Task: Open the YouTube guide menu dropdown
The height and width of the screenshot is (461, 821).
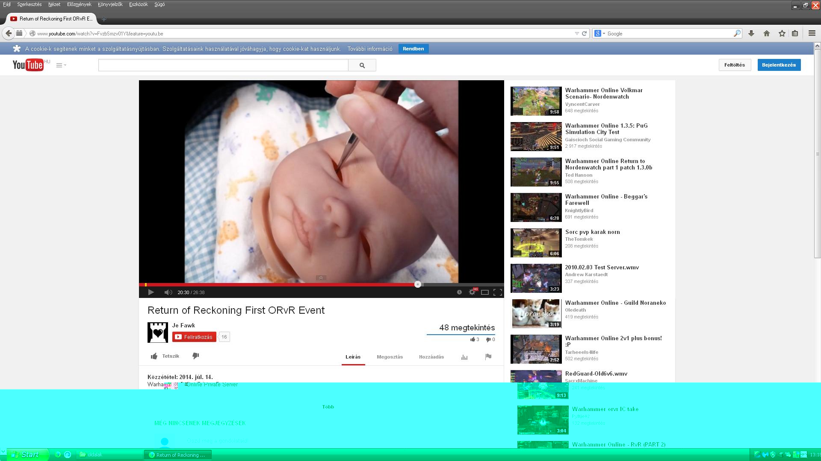Action: tap(61, 65)
